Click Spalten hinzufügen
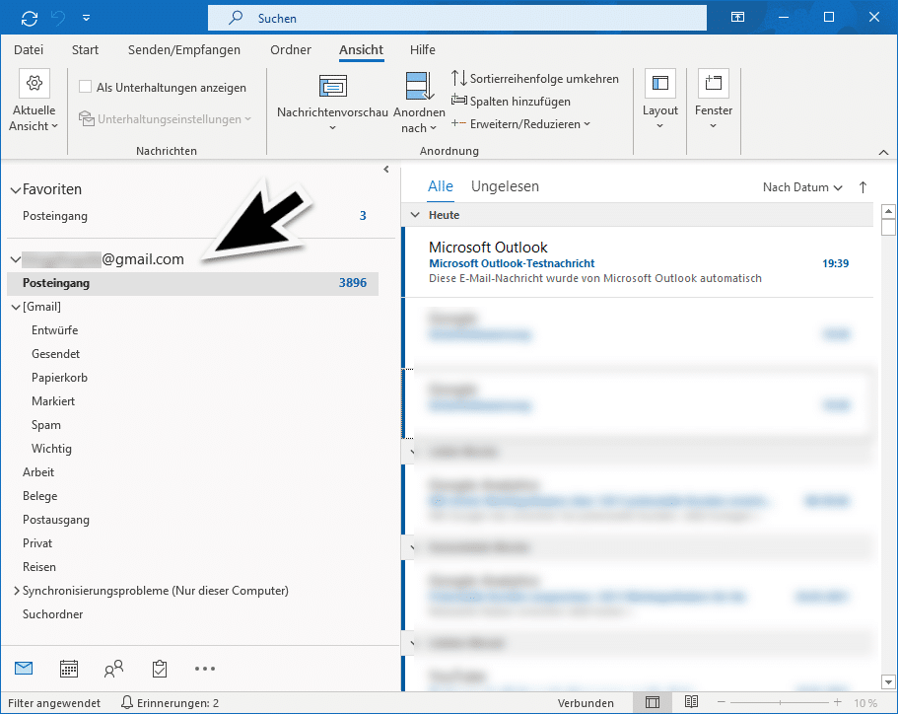898x714 pixels. (511, 101)
